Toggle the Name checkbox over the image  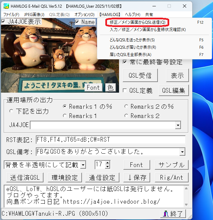77,22
